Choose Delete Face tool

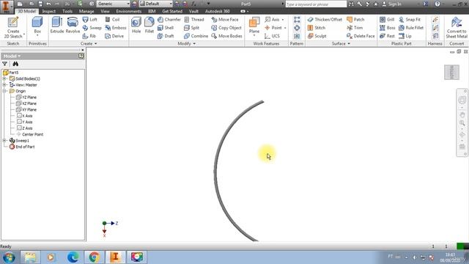tap(361, 36)
